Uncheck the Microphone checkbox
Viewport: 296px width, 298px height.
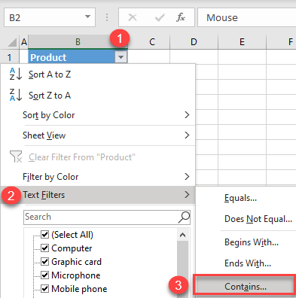pos(44,275)
